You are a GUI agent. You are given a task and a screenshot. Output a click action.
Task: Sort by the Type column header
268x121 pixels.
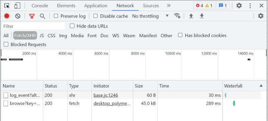pyautogui.click(x=79, y=86)
